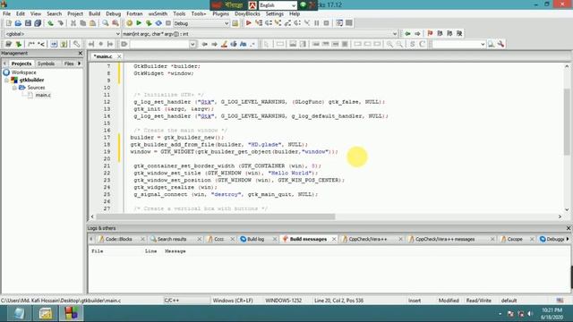Select the Code::Blocks log tab
573x322 pixels.
coord(118,239)
